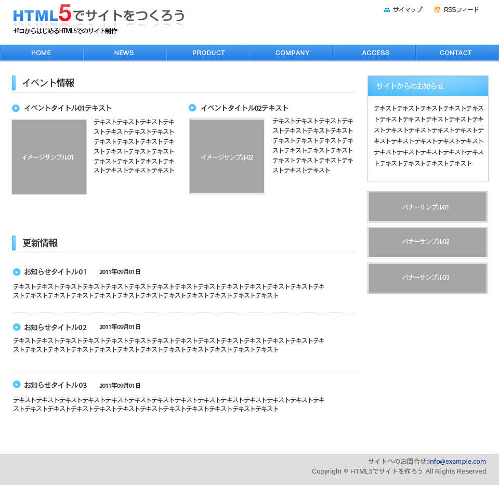The width and height of the screenshot is (499, 485).
Task: Click the sitemap icon beside サイトマップ
Action: 387,10
